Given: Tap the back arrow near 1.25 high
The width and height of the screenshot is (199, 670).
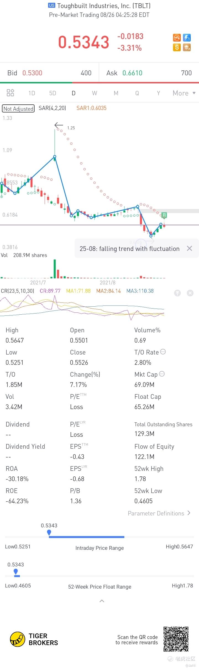Looking at the screenshot, I should point(59,125).
